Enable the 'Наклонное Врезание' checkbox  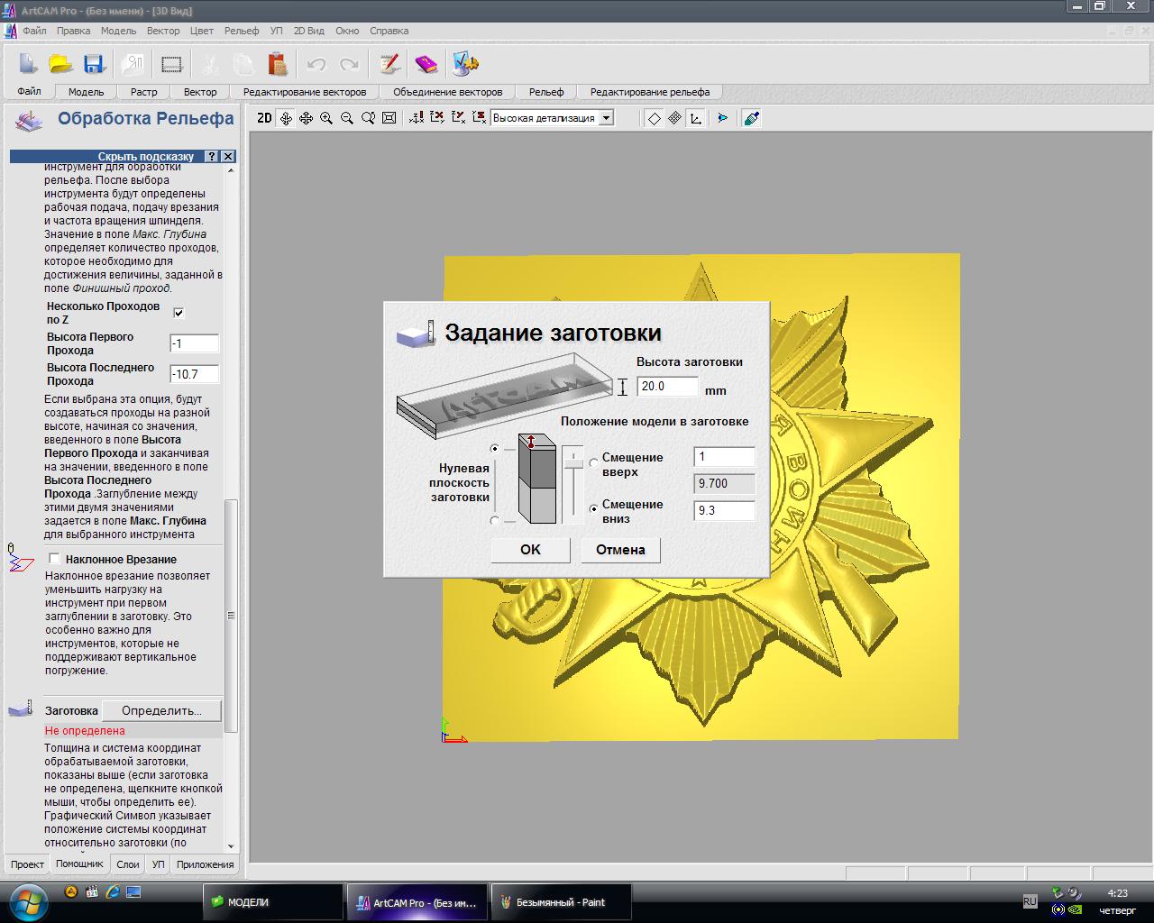[54, 559]
